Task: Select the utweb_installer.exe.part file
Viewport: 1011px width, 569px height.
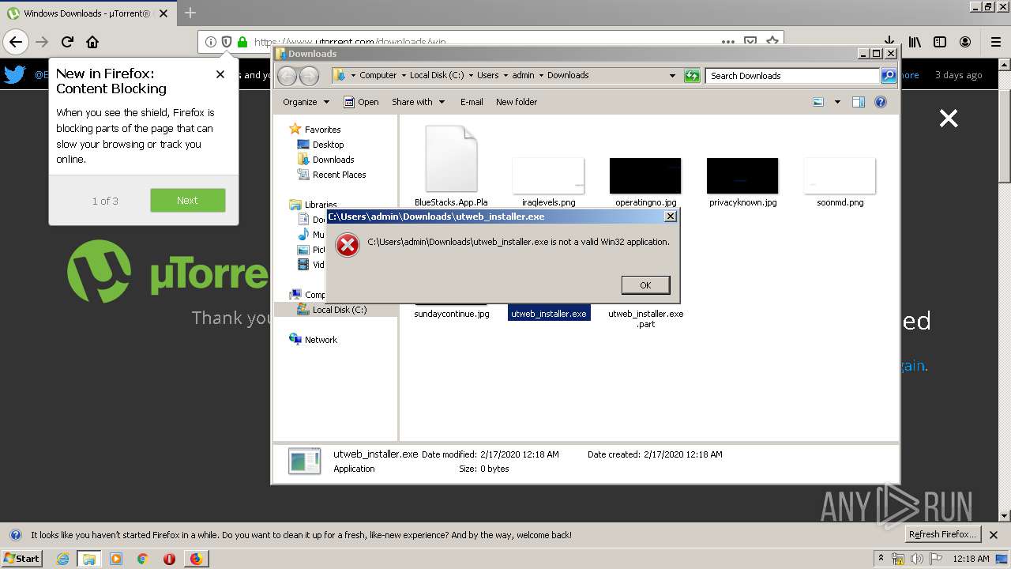Action: point(645,318)
